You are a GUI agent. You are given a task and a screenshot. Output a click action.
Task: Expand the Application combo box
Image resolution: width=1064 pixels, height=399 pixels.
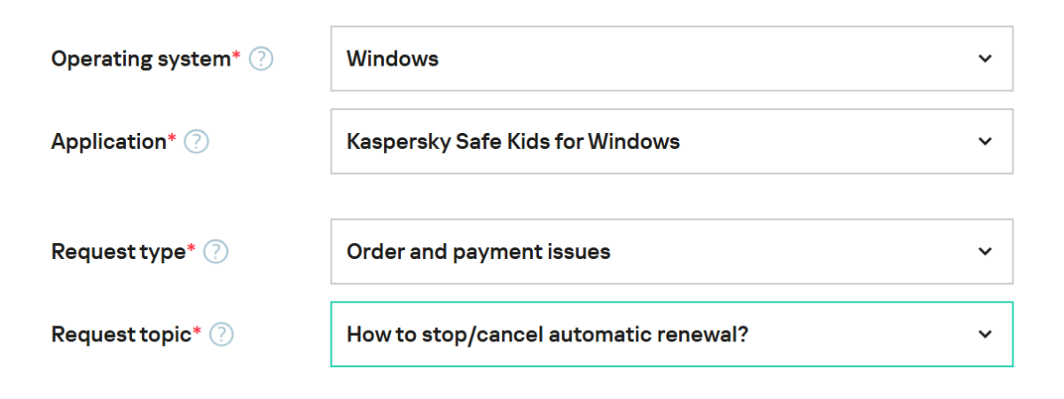(671, 142)
